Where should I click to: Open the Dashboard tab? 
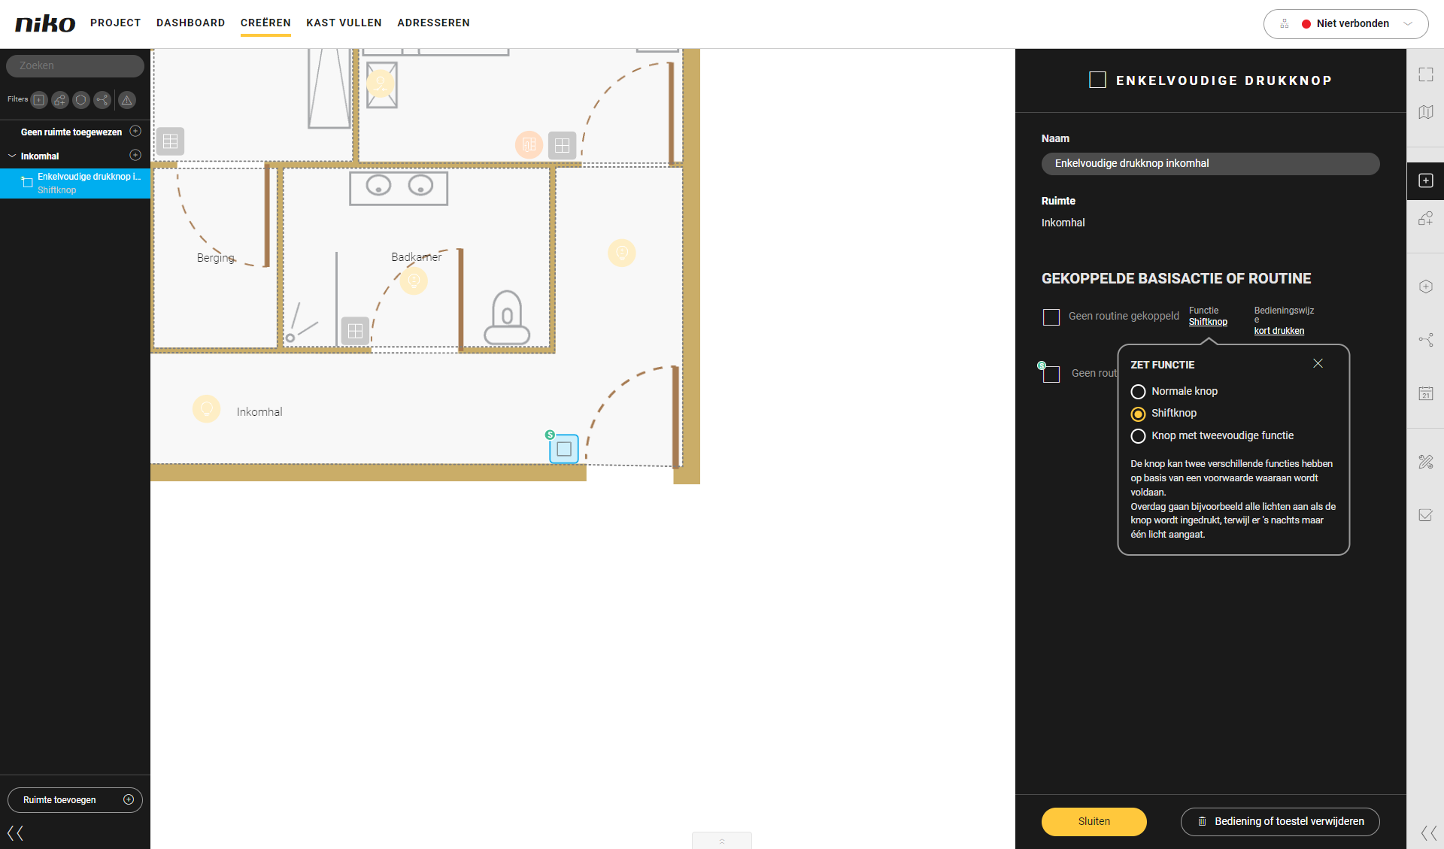(190, 23)
